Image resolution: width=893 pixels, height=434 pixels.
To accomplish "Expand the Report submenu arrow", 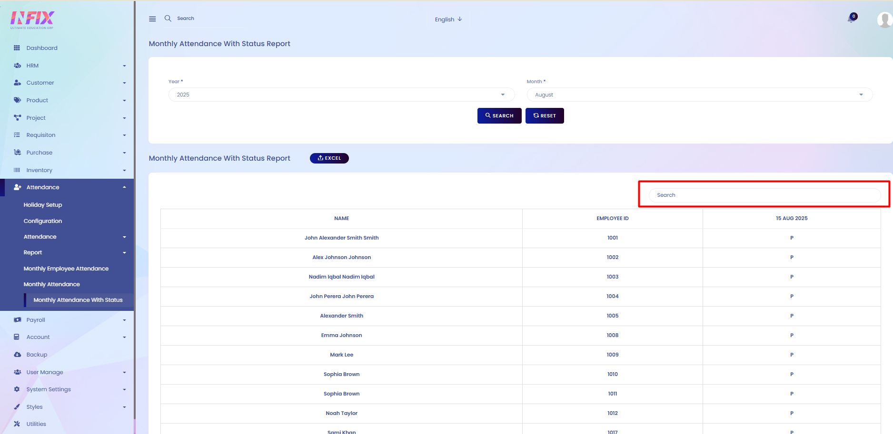I will [x=124, y=253].
